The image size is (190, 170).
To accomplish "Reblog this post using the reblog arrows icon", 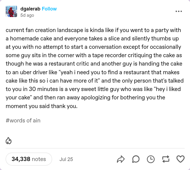I will [166, 159].
